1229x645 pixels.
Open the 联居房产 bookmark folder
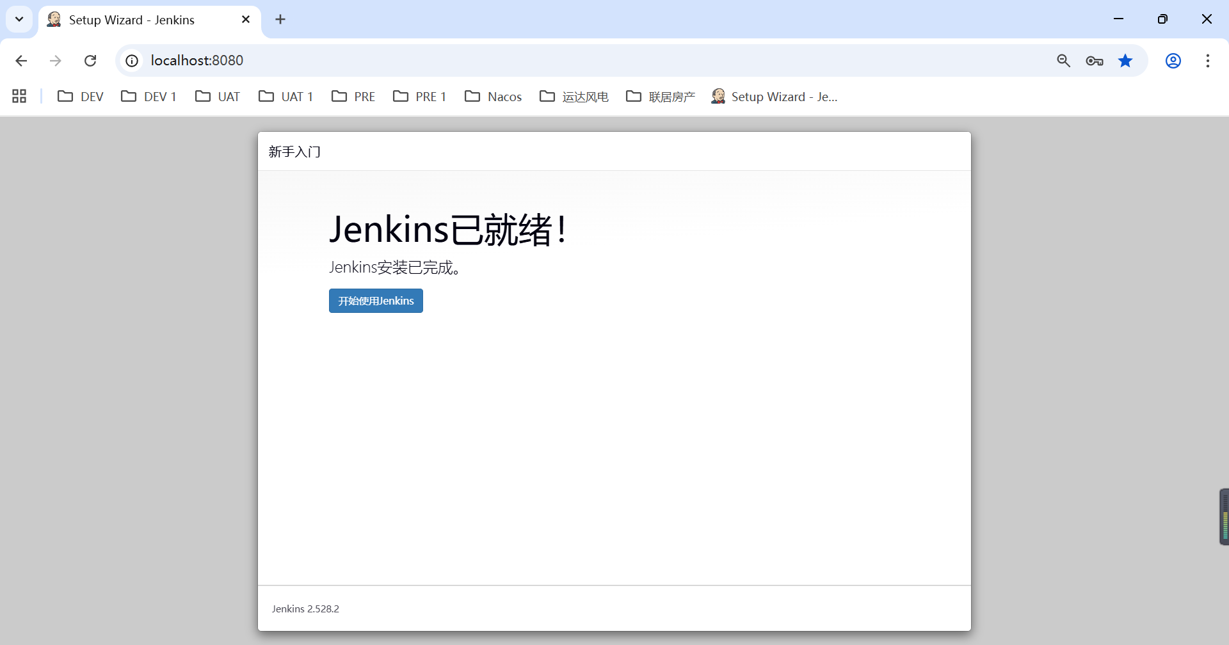661,97
